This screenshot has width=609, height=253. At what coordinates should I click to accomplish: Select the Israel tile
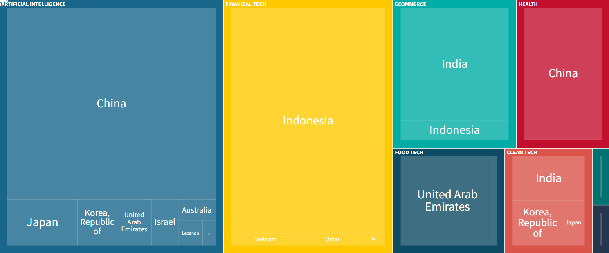[165, 222]
